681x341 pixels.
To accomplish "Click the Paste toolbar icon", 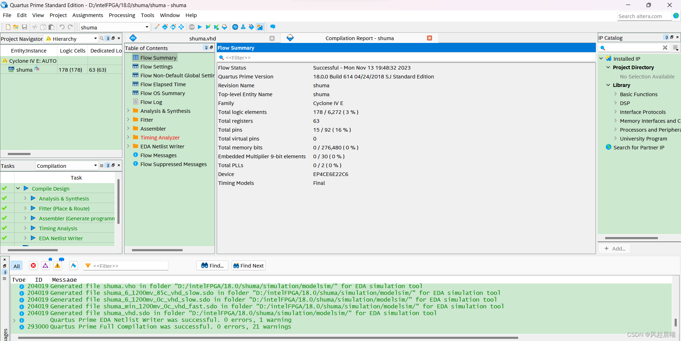I will click(51, 27).
